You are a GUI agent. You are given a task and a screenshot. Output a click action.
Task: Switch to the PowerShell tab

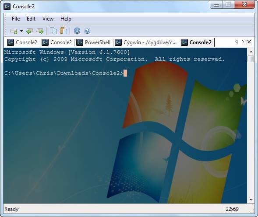click(94, 42)
